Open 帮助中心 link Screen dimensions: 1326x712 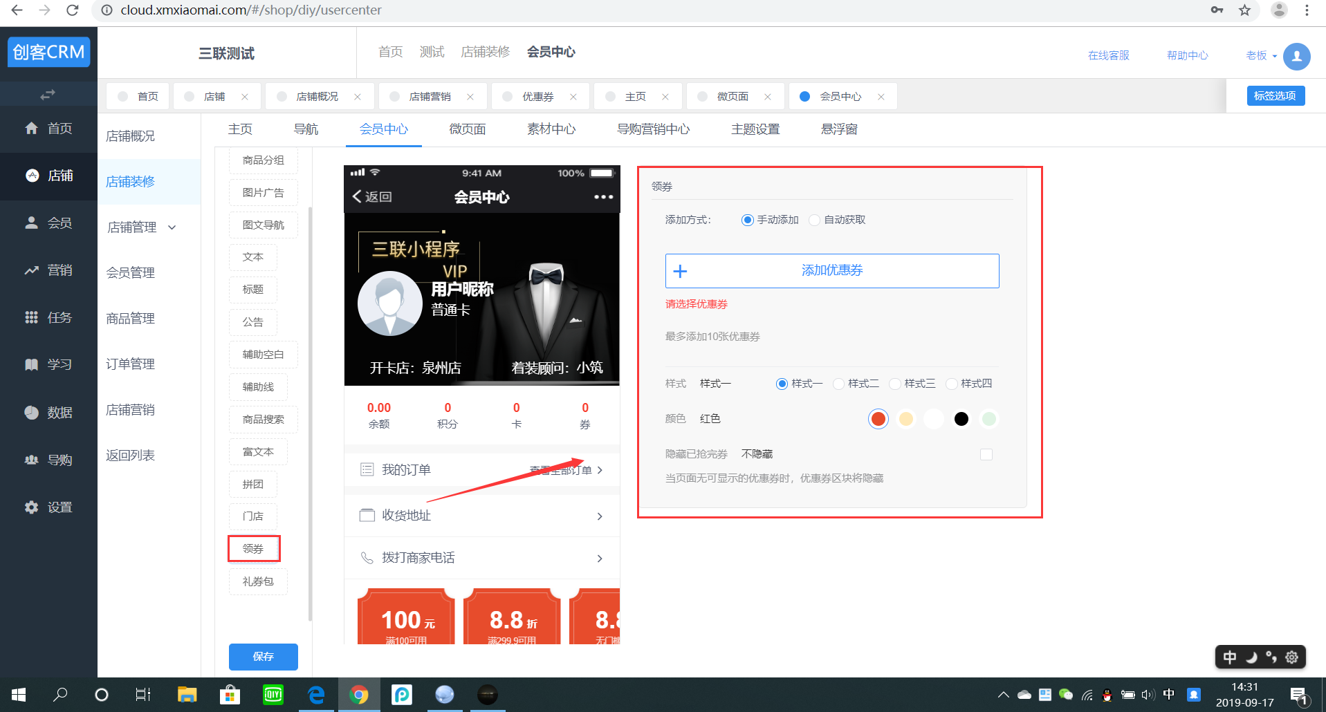pyautogui.click(x=1187, y=56)
